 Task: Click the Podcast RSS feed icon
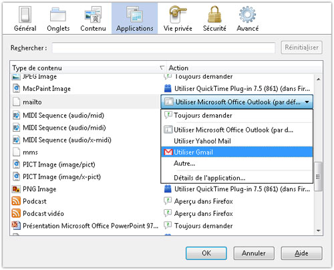click(16, 201)
